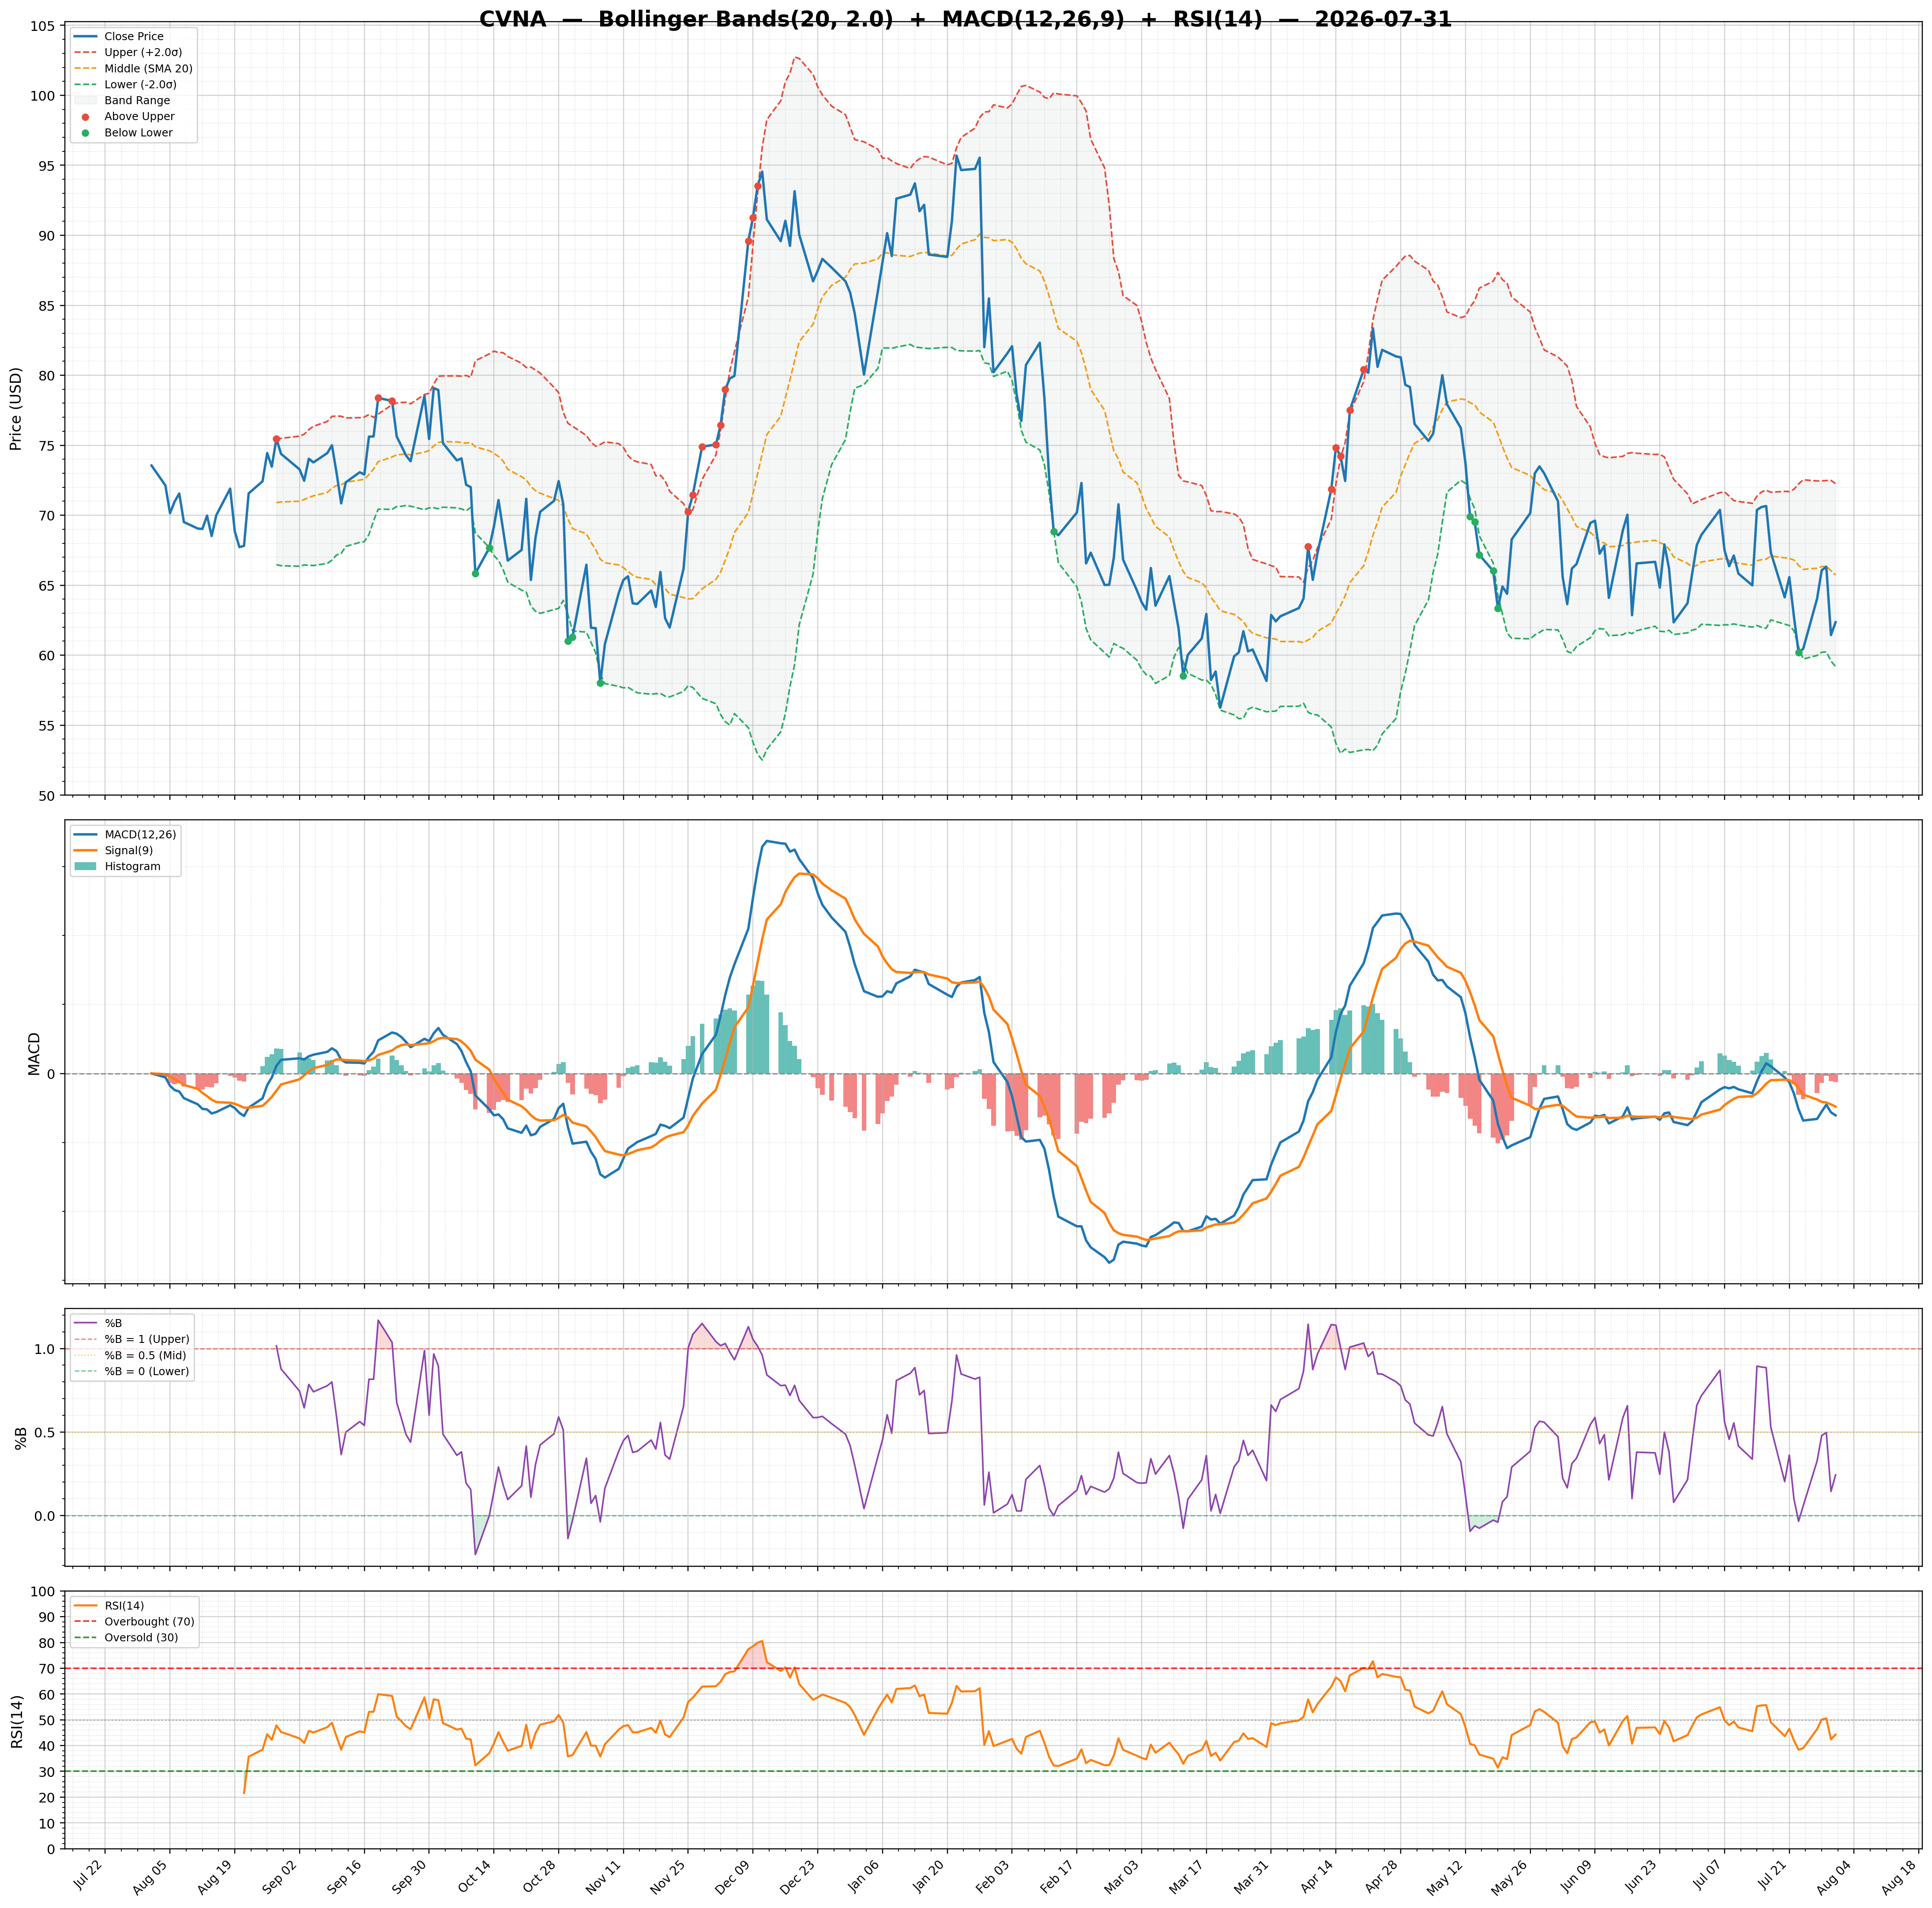Image resolution: width=1932 pixels, height=1908 pixels.
Task: Click the chart title starting with "CVNA — Bollinger Bands"
Action: click(965, 20)
